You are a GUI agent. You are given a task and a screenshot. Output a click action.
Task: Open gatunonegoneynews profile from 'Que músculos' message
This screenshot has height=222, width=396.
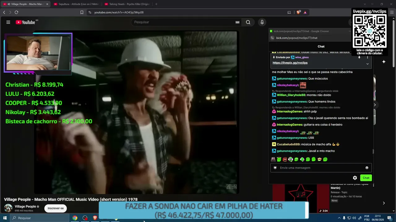[x=292, y=79]
